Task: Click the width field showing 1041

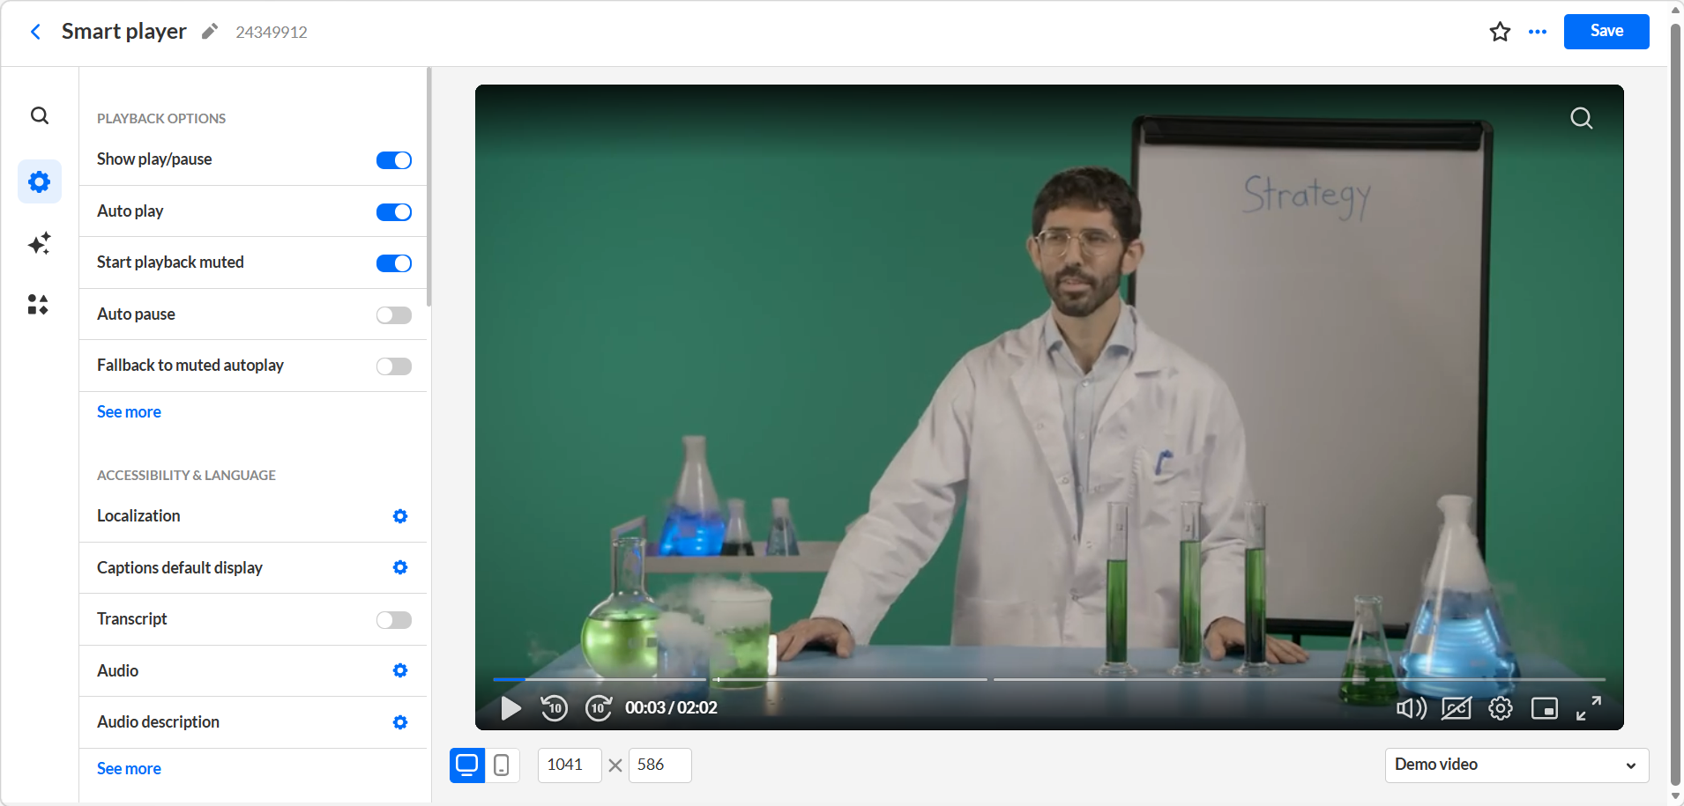Action: [x=570, y=765]
